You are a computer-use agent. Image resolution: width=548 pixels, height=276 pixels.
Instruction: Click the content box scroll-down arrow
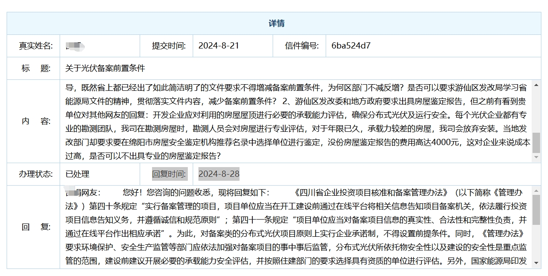(537, 157)
